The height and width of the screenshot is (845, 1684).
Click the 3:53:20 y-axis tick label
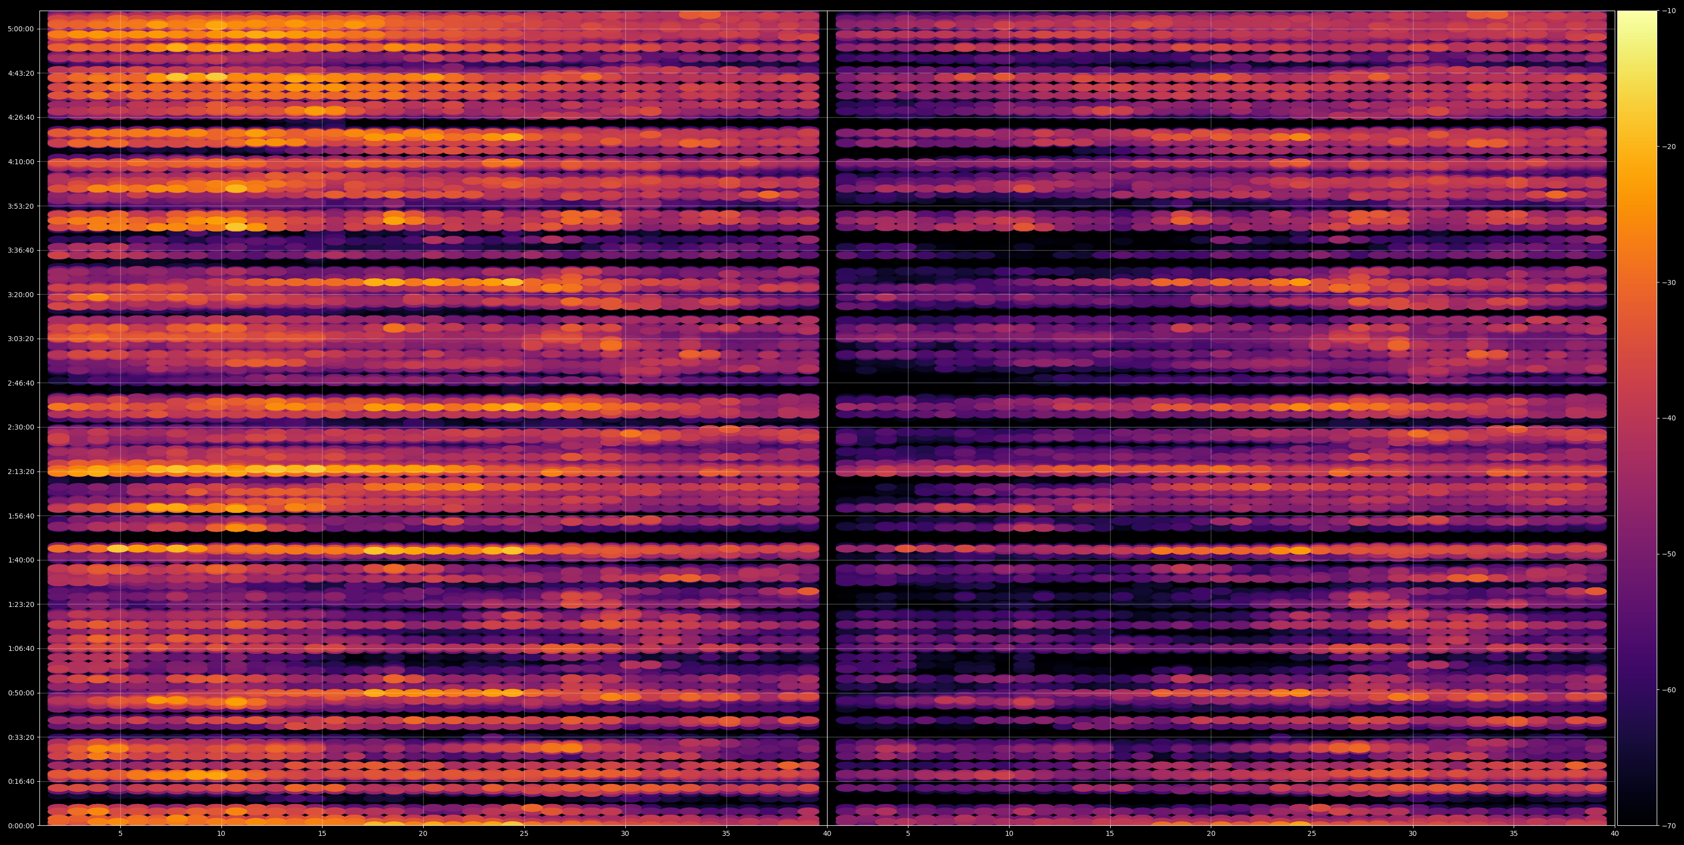[x=20, y=206]
